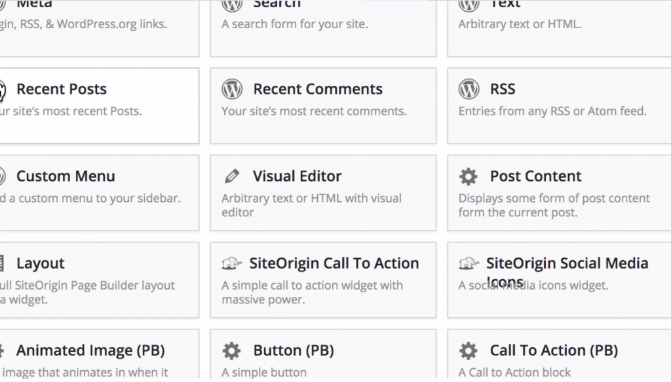Click text 'image that animates in when it'
This screenshot has height=382, width=671.
point(85,373)
